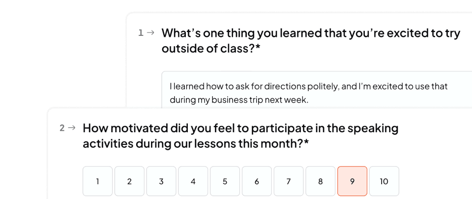Choose 5 on the motivation scale
Viewport: 472px width, 199px height.
(x=225, y=181)
